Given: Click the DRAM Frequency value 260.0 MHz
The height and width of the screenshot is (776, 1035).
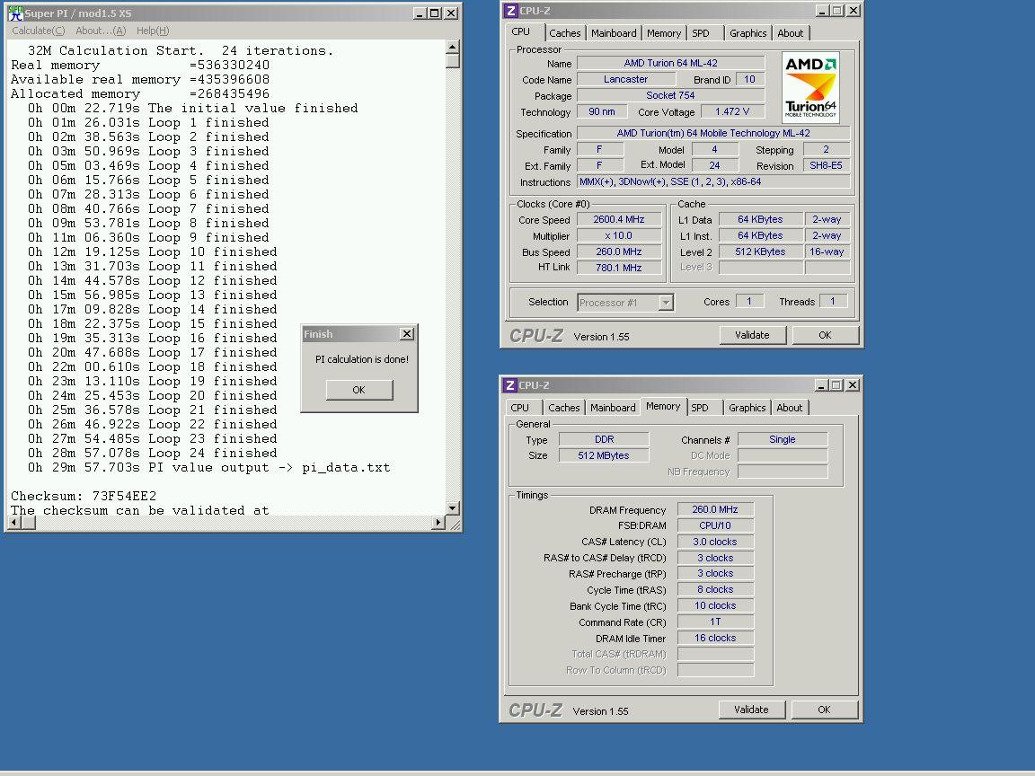Looking at the screenshot, I should click(x=715, y=509).
